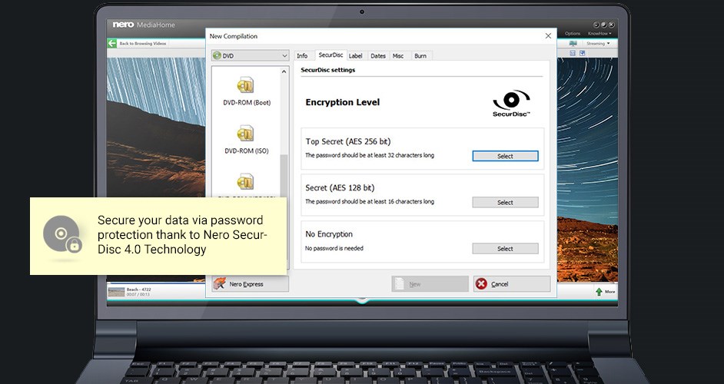
Task: Click the second view icon beside it
Action: [x=583, y=53]
